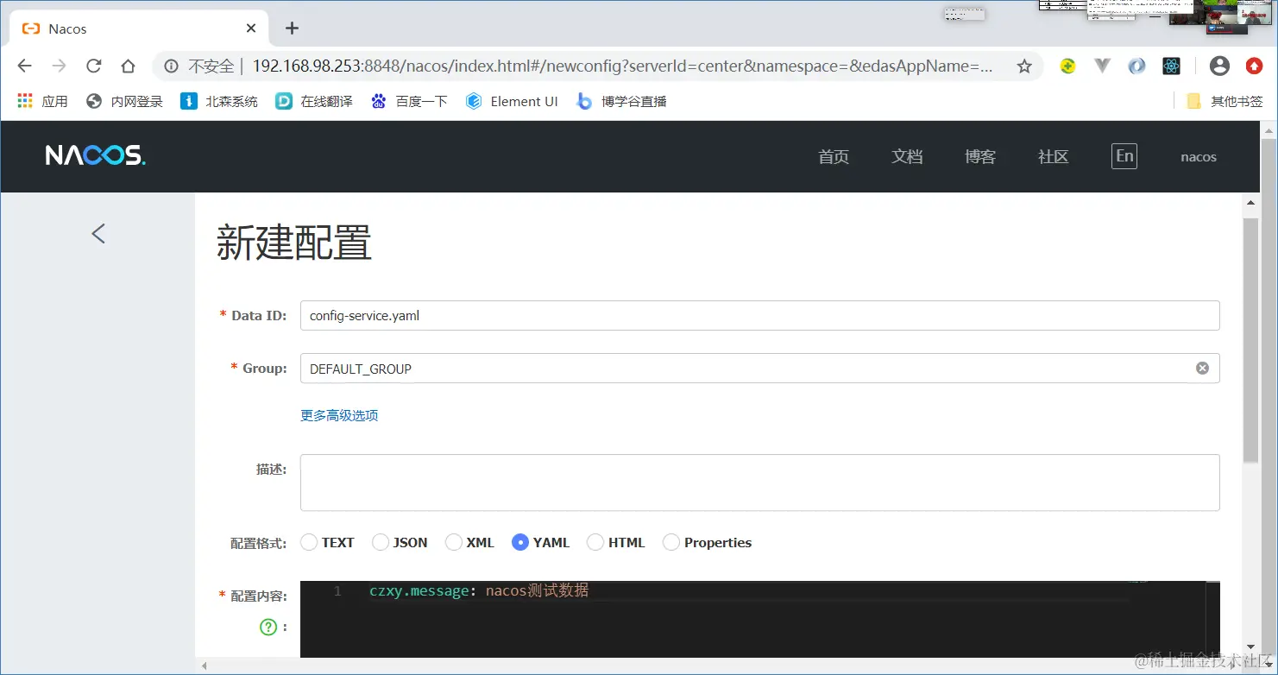Click inside the Data ID input field

tap(604, 315)
